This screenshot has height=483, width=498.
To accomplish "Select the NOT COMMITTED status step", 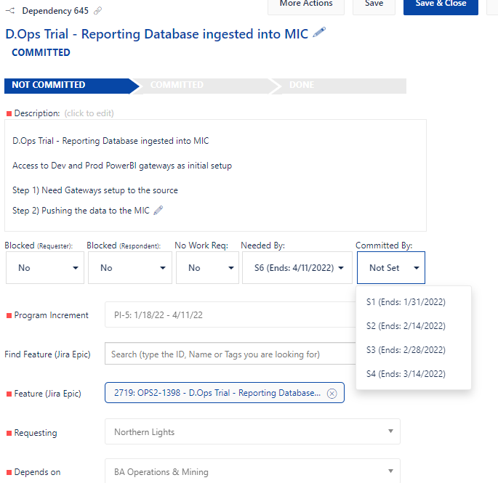I will 67,85.
